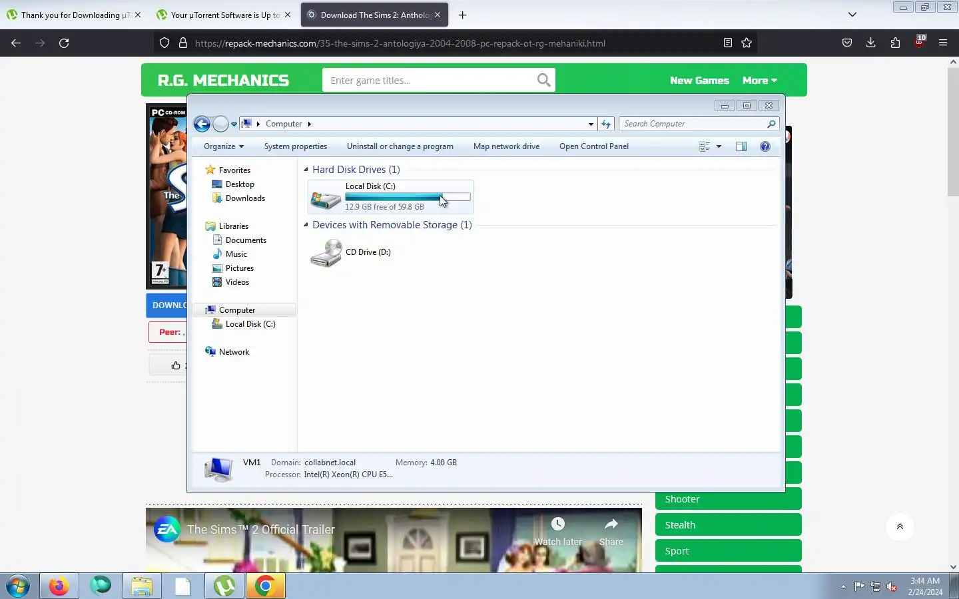
Task: Click Computer in the address breadcrumb
Action: tap(284, 124)
